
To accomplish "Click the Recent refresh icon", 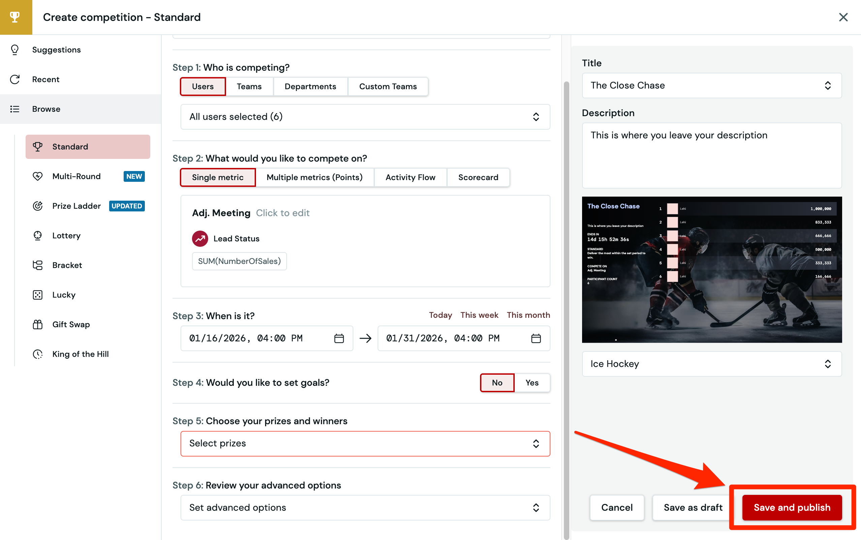I will pos(14,79).
